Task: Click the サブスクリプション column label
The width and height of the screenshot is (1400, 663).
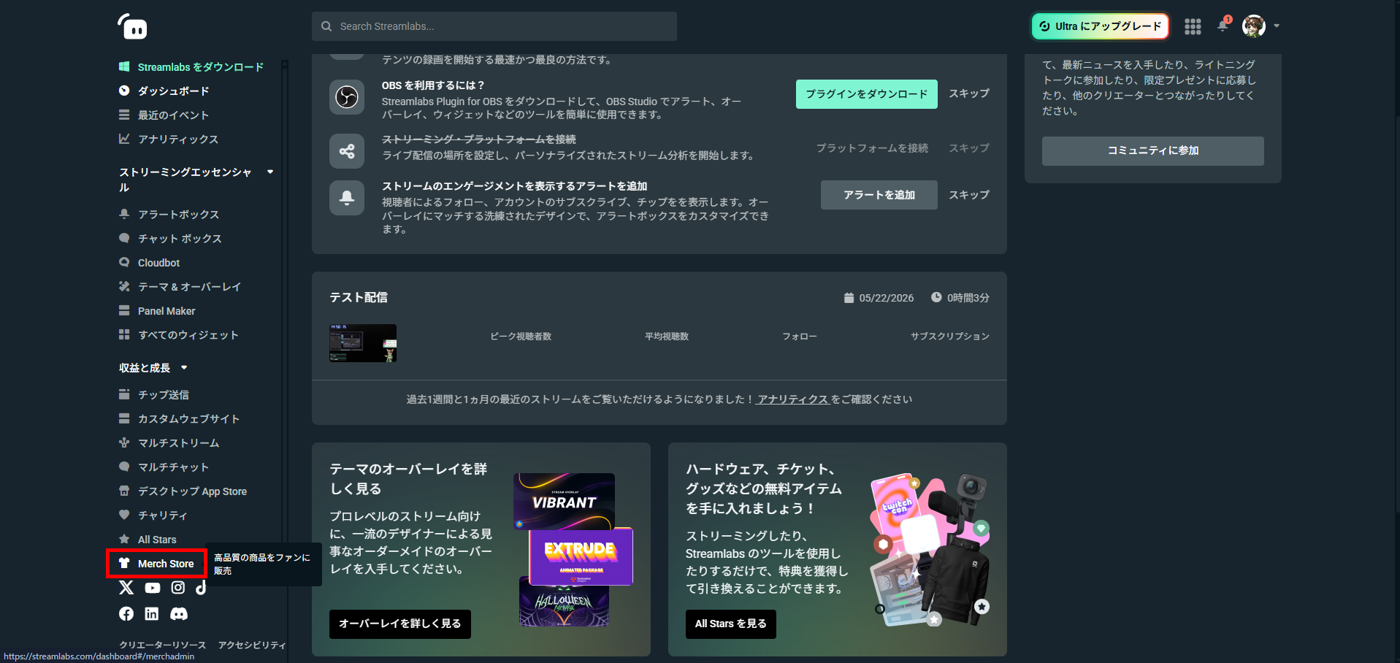Action: coord(950,337)
